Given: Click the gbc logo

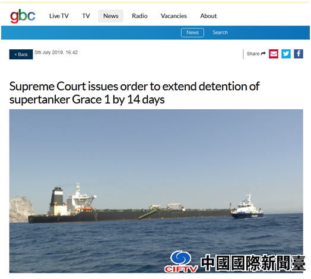Looking at the screenshot, I should [23, 16].
